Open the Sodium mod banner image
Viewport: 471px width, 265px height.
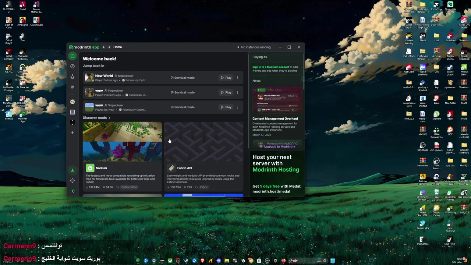(x=122, y=142)
